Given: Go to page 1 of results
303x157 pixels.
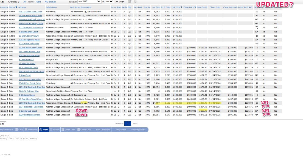Looking at the screenshot, I should tap(128, 123).
